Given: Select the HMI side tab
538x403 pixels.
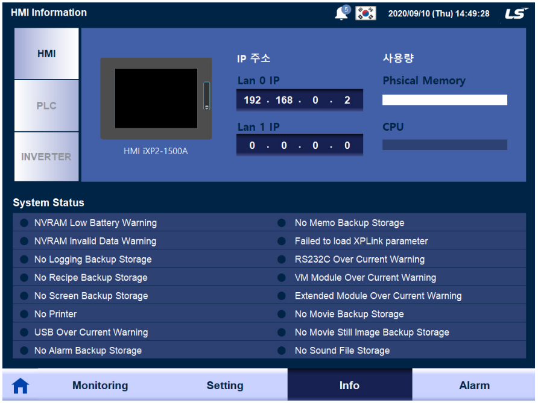Looking at the screenshot, I should [46, 54].
